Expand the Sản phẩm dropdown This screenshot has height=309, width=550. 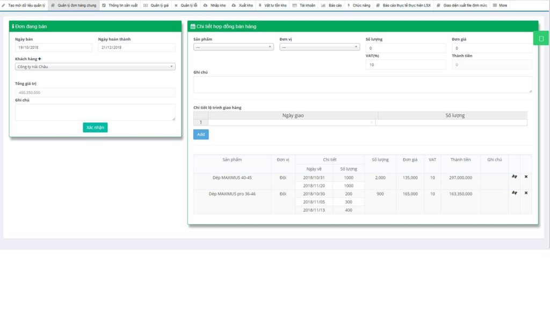[234, 47]
